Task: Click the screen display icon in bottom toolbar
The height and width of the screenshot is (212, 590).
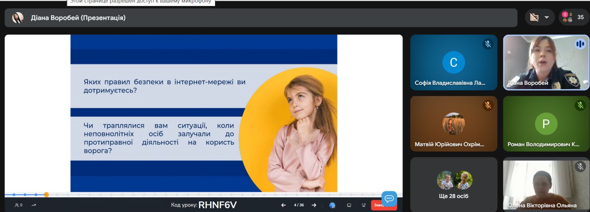Action: [x=364, y=205]
